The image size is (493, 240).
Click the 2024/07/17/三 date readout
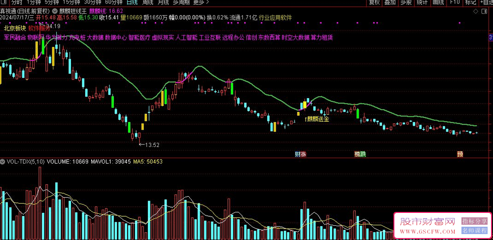tap(17, 17)
